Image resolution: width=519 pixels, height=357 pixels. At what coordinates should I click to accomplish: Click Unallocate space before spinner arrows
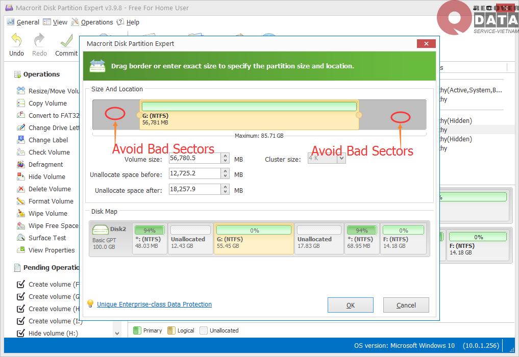(225, 173)
